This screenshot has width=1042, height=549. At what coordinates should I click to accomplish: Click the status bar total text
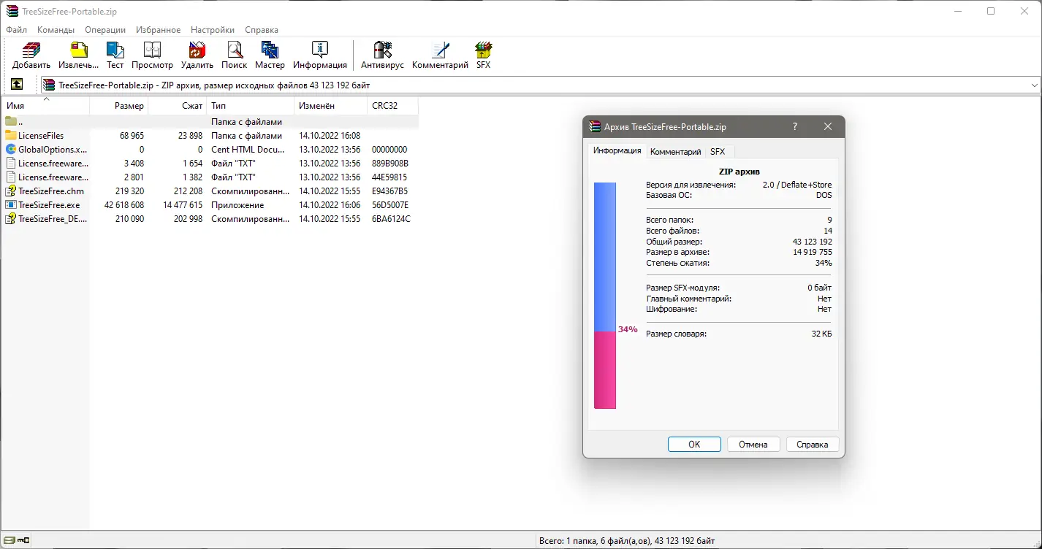pyautogui.click(x=627, y=541)
